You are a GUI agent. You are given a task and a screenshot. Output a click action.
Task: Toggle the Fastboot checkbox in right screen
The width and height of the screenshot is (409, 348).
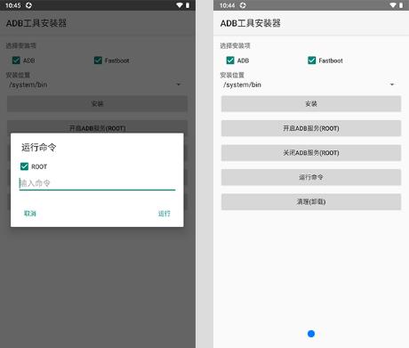312,61
